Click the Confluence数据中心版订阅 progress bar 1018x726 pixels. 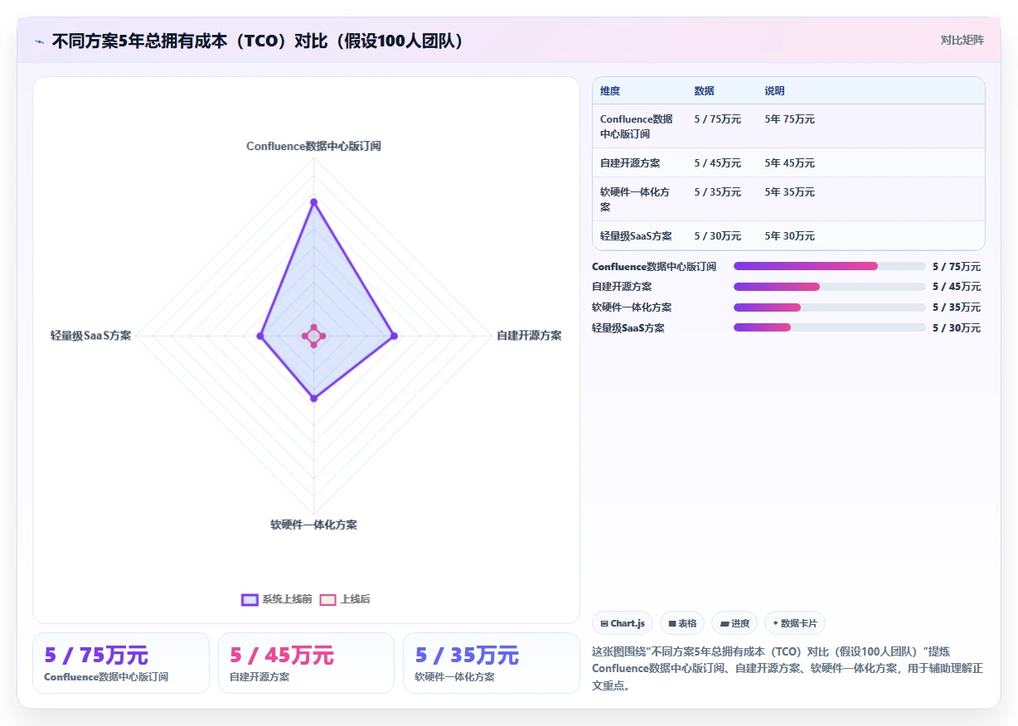coord(829,266)
